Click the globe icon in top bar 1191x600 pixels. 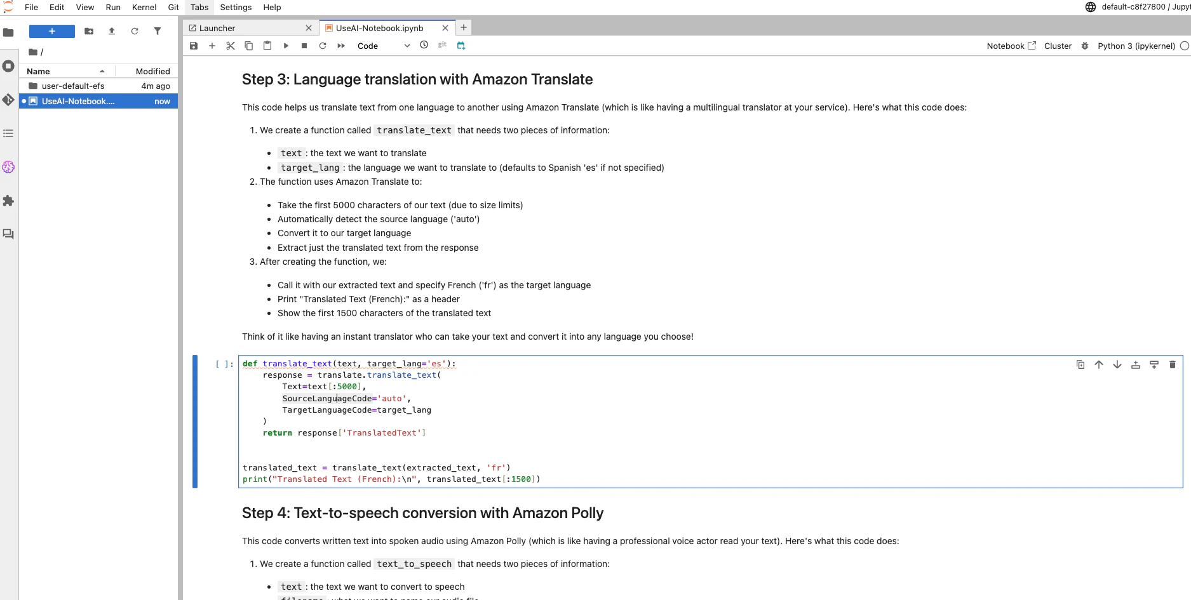1091,7
